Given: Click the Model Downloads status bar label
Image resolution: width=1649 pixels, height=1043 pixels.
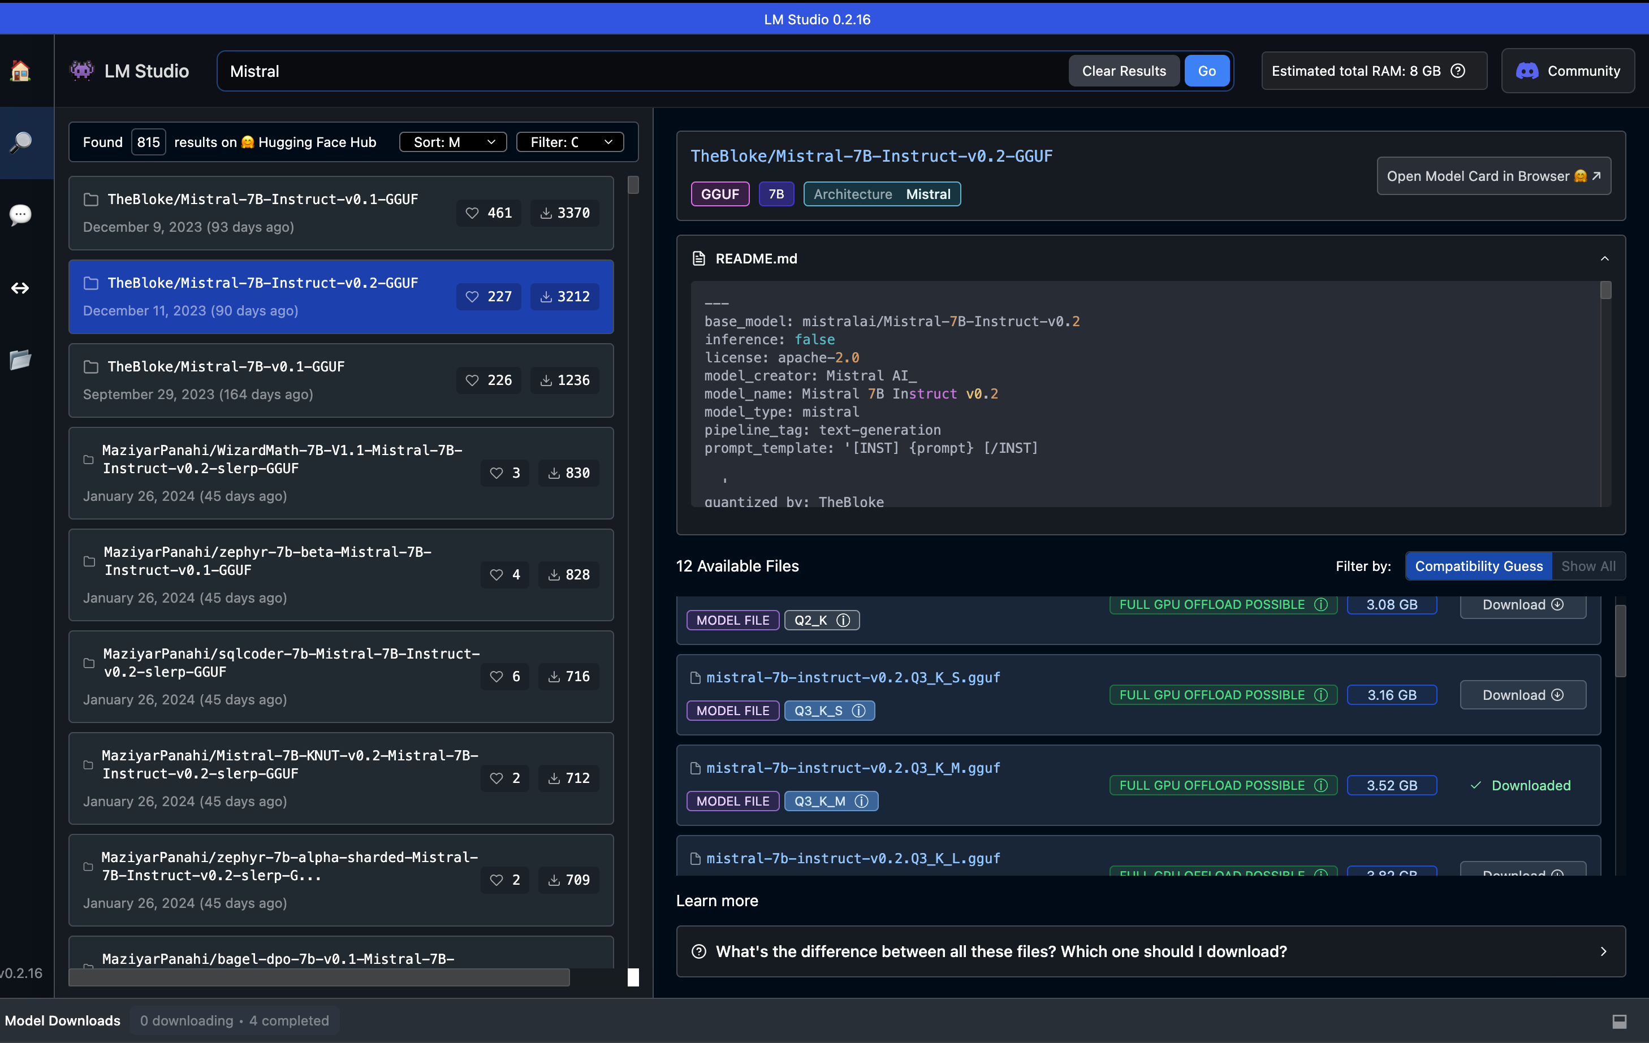Looking at the screenshot, I should click(x=62, y=1020).
